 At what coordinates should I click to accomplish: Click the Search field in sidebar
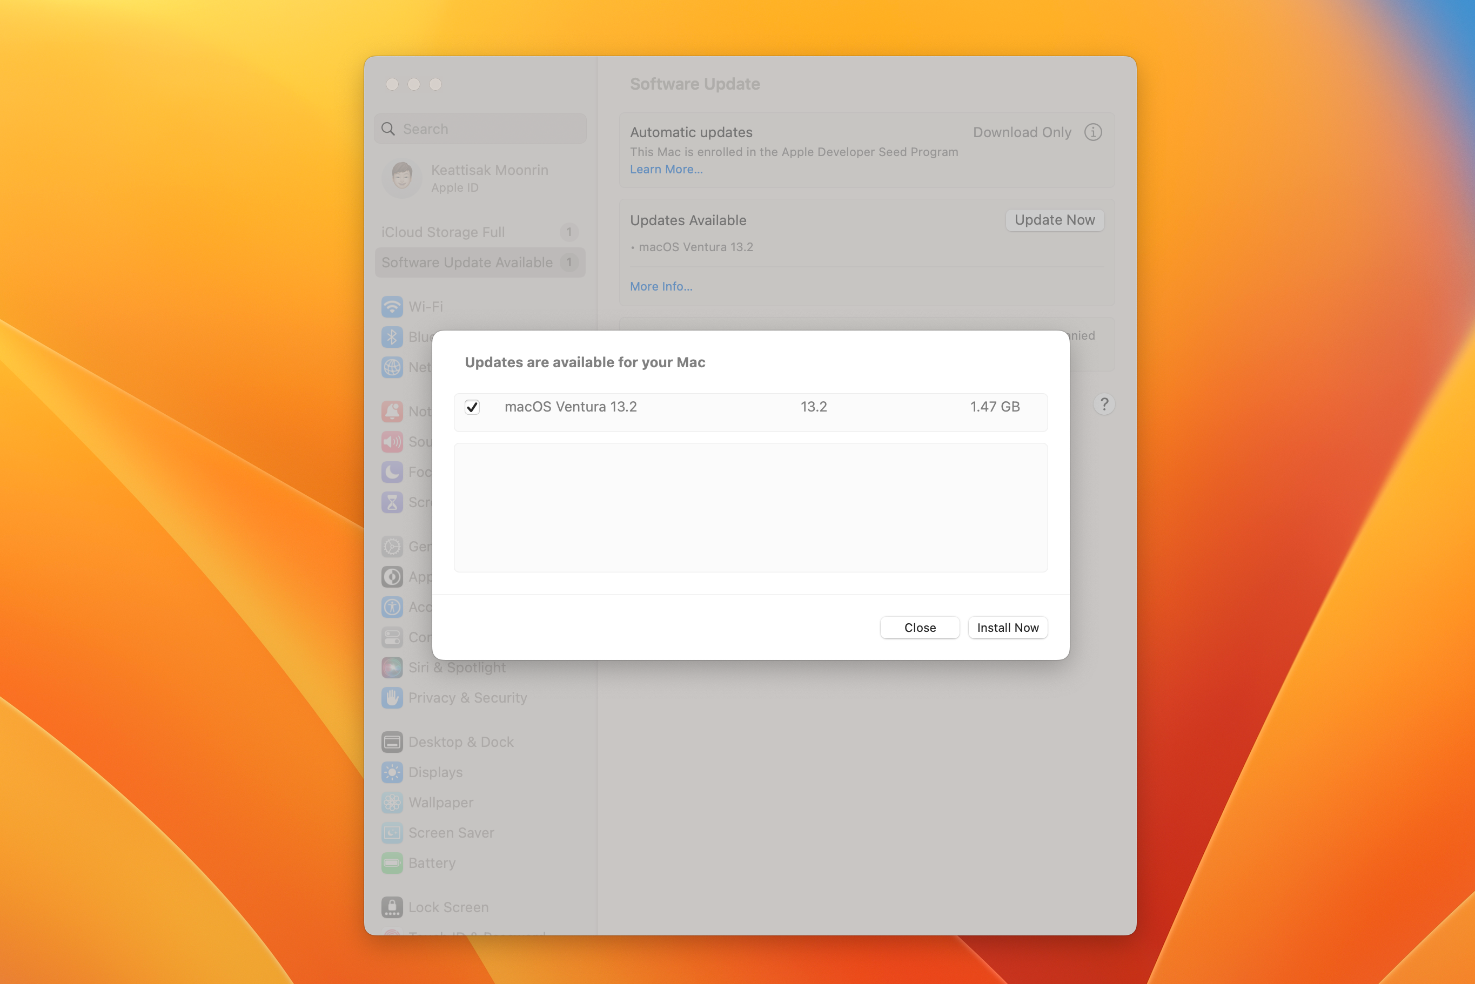490,129
